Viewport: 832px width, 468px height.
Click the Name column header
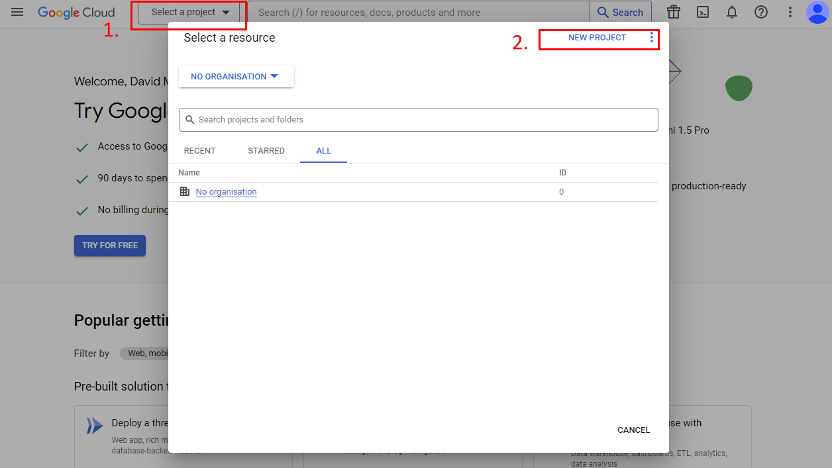189,173
